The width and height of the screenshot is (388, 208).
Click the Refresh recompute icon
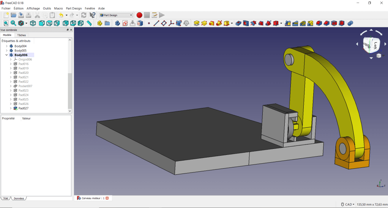(x=84, y=15)
